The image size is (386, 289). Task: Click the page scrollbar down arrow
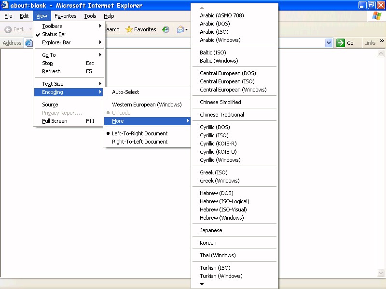point(381,273)
